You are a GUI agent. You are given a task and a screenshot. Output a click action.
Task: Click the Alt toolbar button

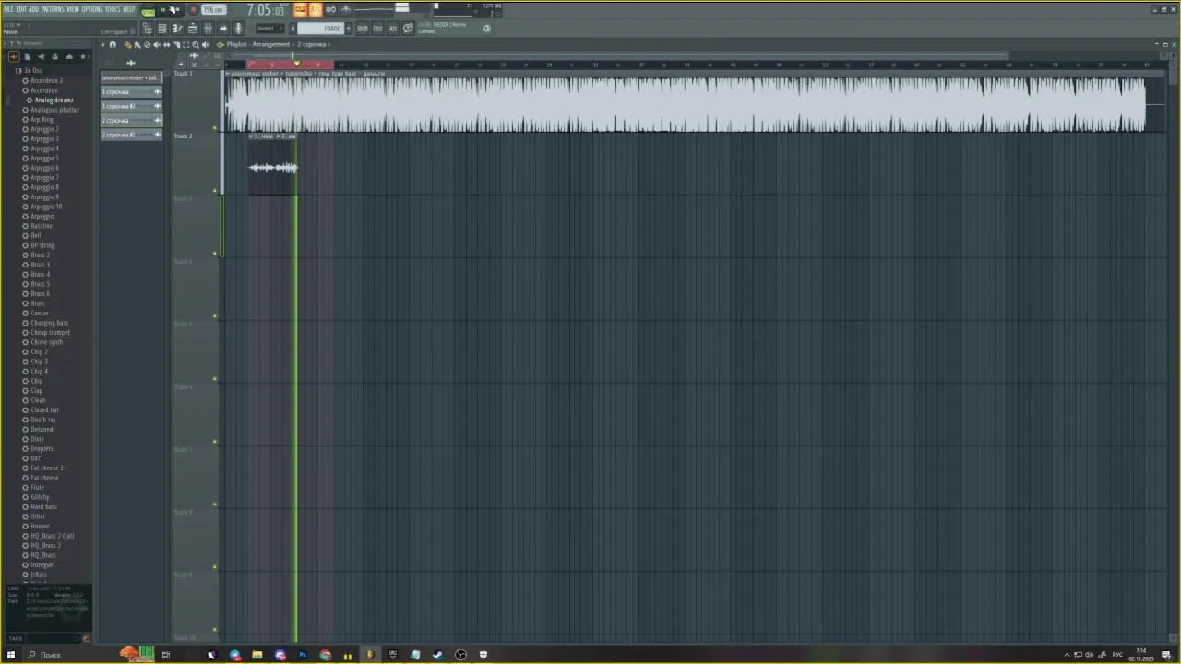(x=392, y=29)
